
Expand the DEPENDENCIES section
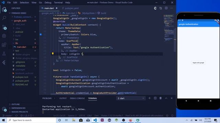click(18, 108)
